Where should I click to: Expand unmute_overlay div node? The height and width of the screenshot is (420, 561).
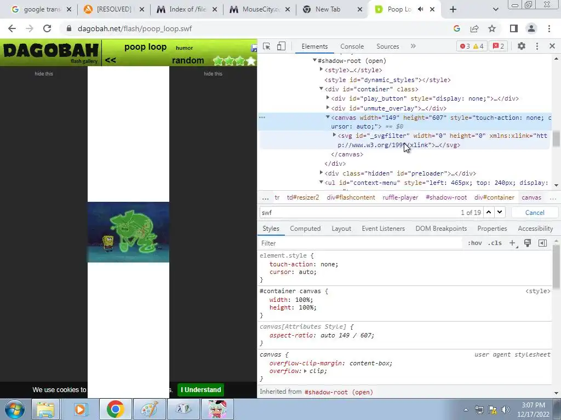coord(328,108)
